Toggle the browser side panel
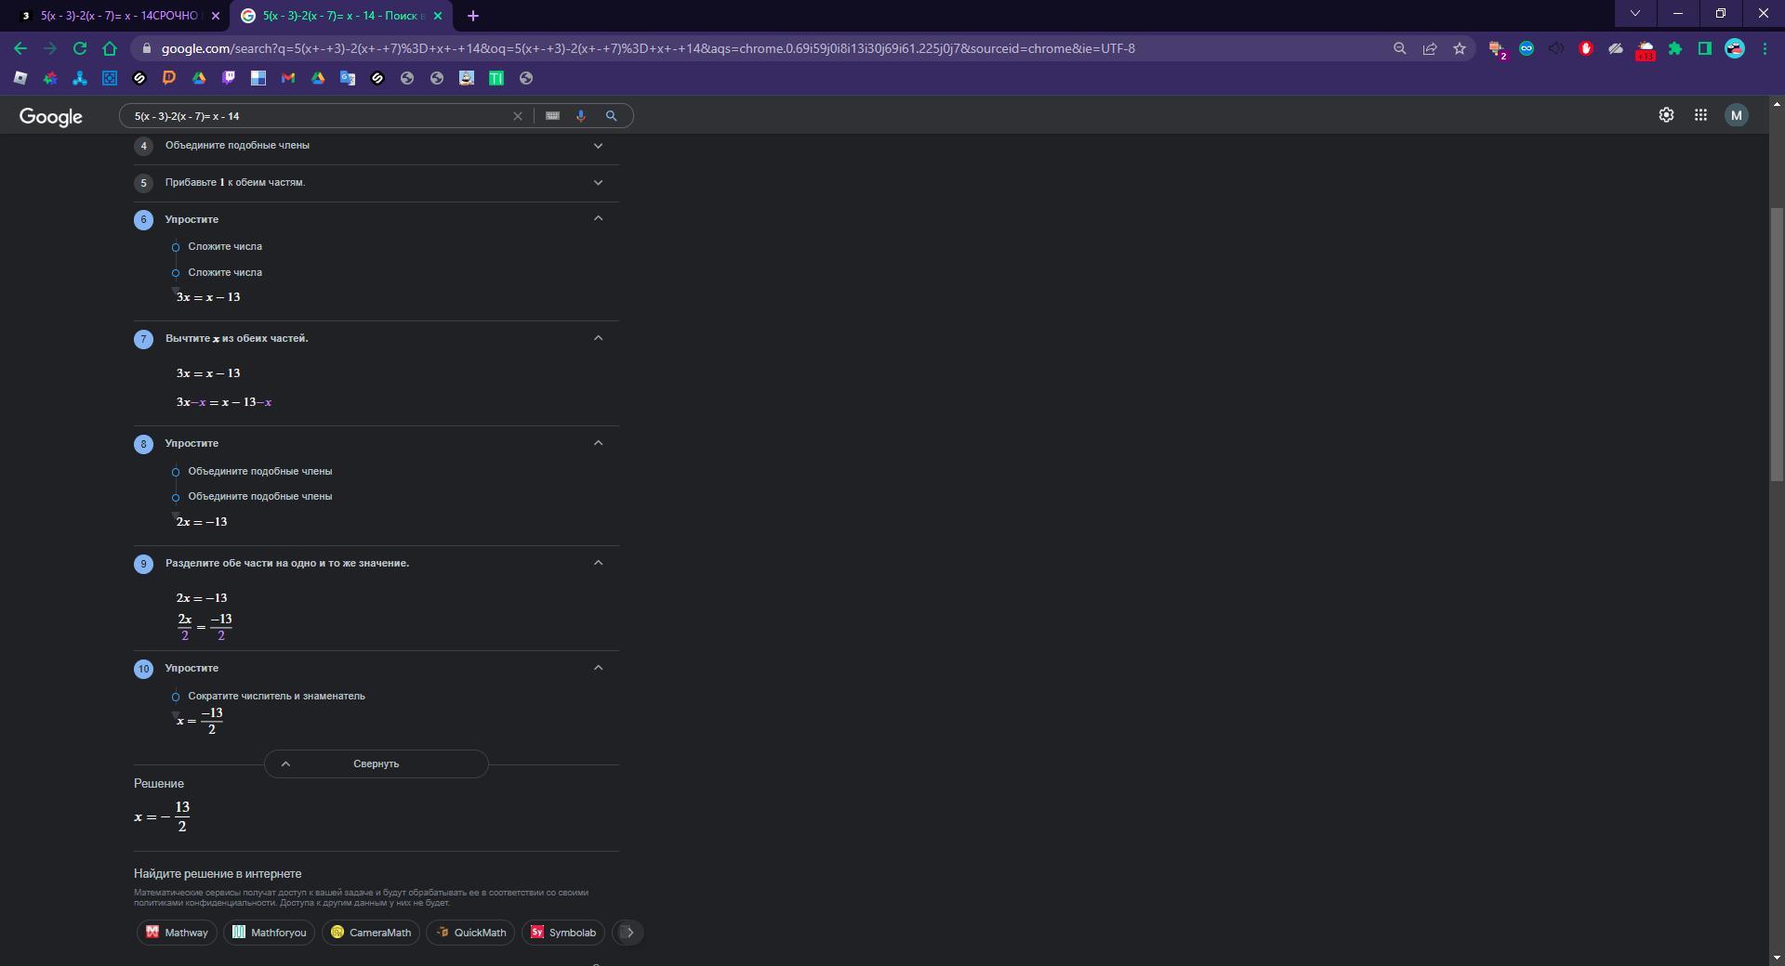 tap(1705, 48)
